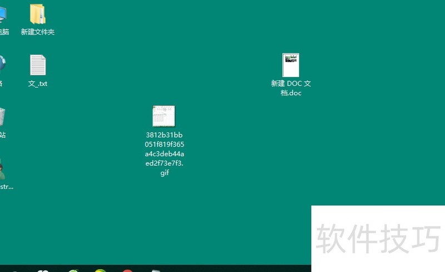Select the Recycle Bin desktop icon
This screenshot has height=272, width=445.
(x=2, y=117)
